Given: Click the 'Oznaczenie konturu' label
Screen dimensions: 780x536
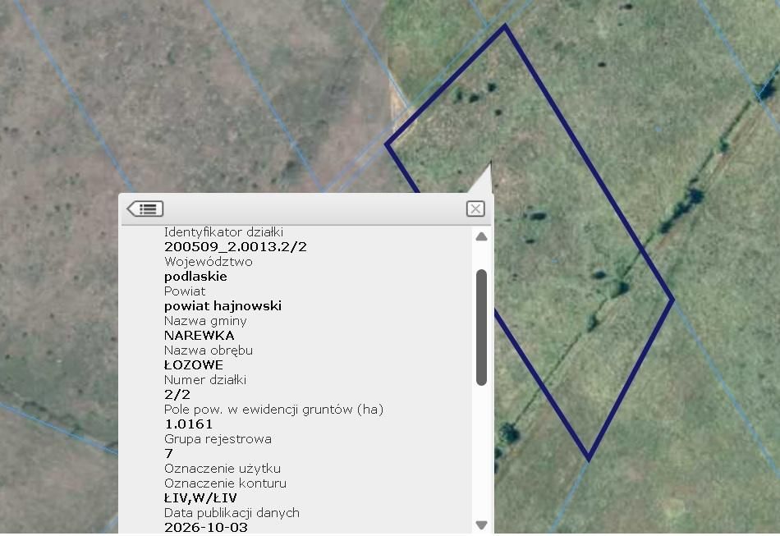Looking at the screenshot, I should click(225, 483).
